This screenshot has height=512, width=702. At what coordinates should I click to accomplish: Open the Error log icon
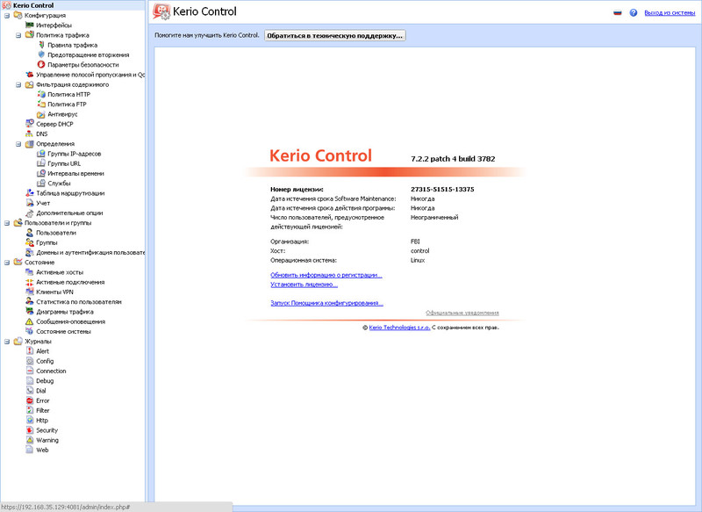[x=29, y=400]
